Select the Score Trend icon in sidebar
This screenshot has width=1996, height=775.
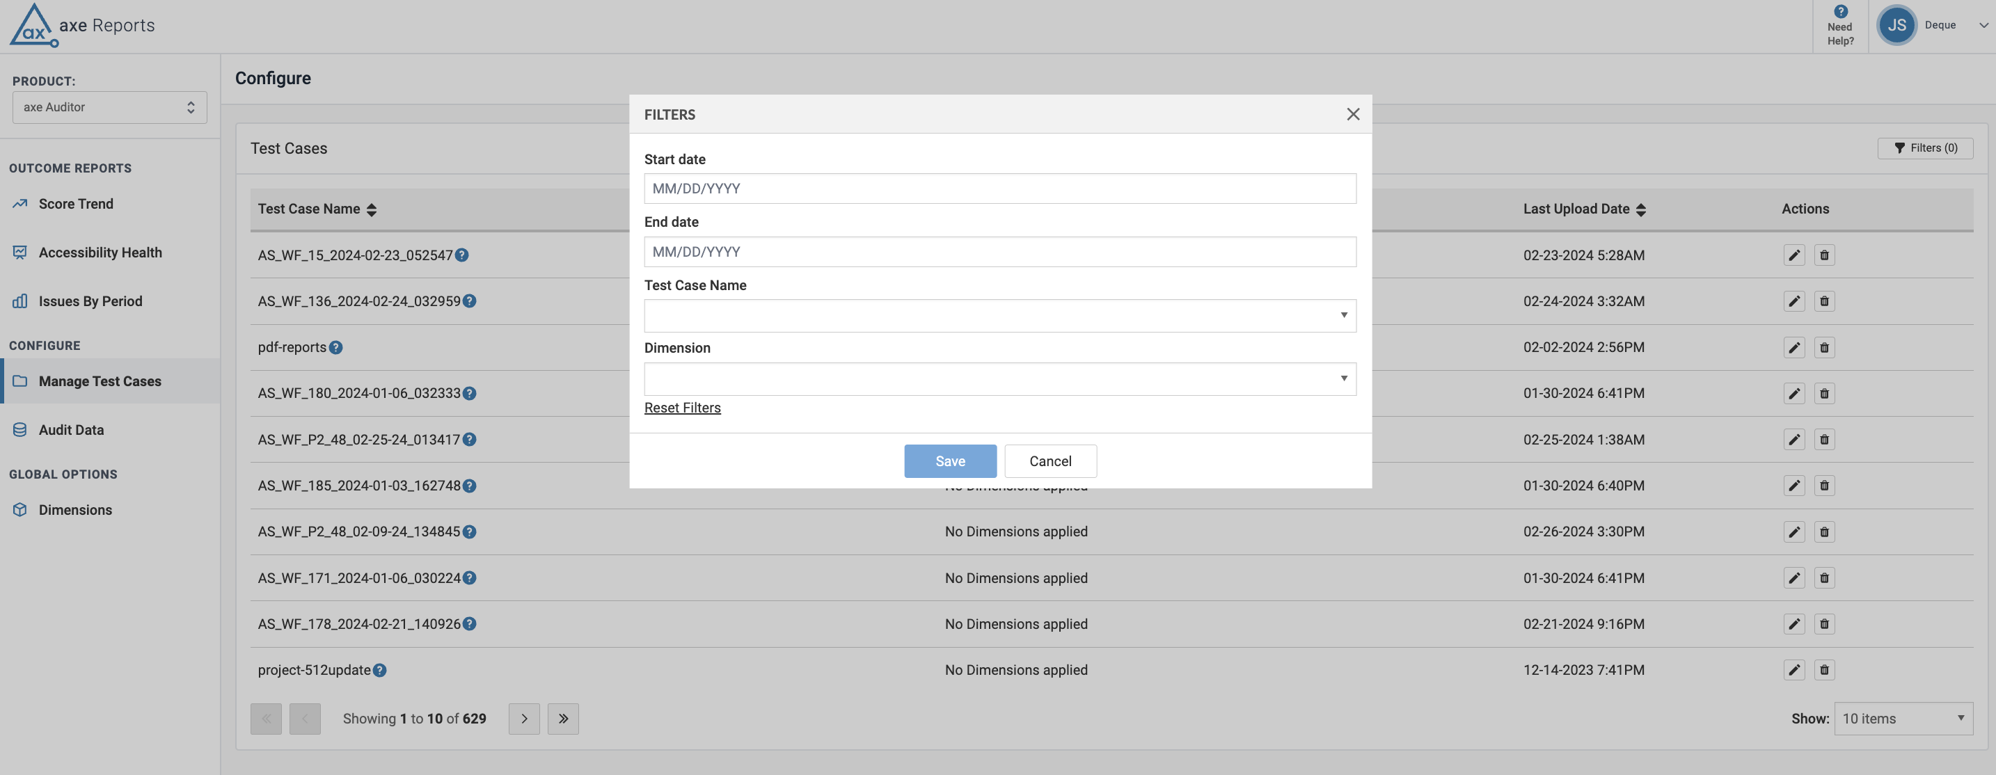19,203
